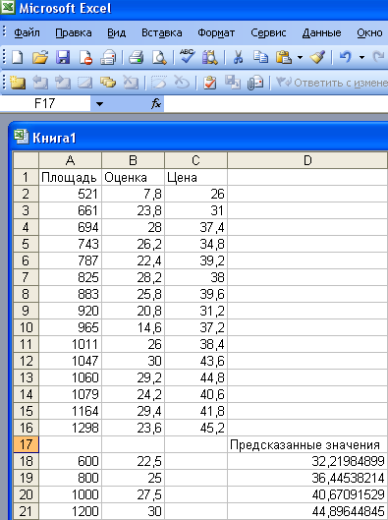Open a file with the Open folder icon
The height and width of the screenshot is (520, 388).
[x=40, y=57]
